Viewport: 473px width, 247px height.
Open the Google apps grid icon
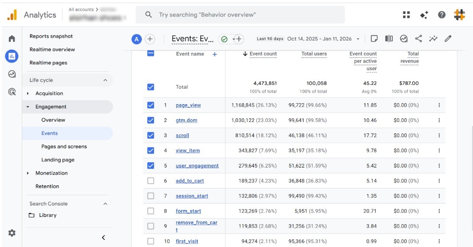point(406,15)
